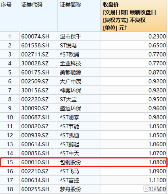Select stock name *ST富控
Image resolution: width=168 pixels, height=194 pixels.
(69, 180)
